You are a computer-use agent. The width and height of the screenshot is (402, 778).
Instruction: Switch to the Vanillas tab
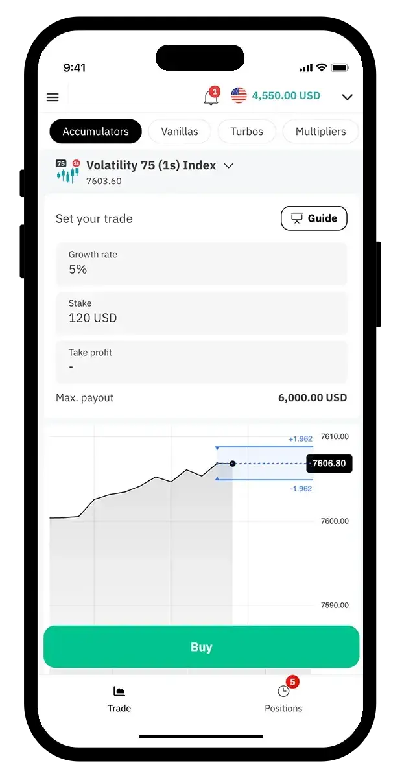(180, 131)
